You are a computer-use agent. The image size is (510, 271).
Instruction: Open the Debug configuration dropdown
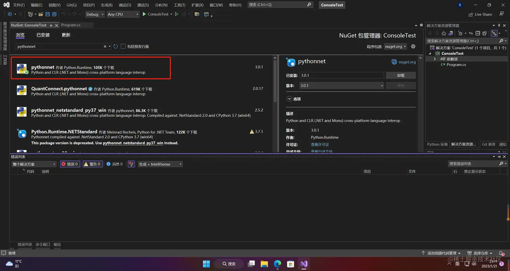(x=94, y=14)
